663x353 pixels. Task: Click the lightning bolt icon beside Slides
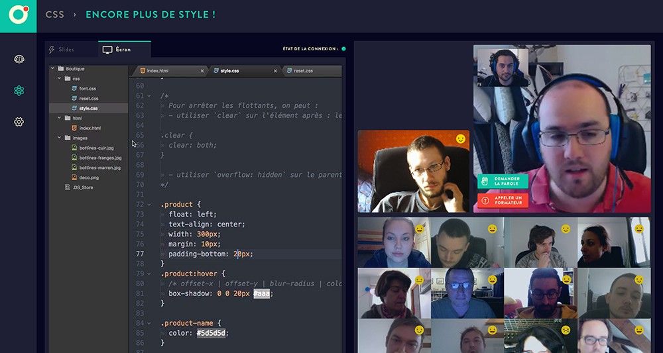[52, 50]
